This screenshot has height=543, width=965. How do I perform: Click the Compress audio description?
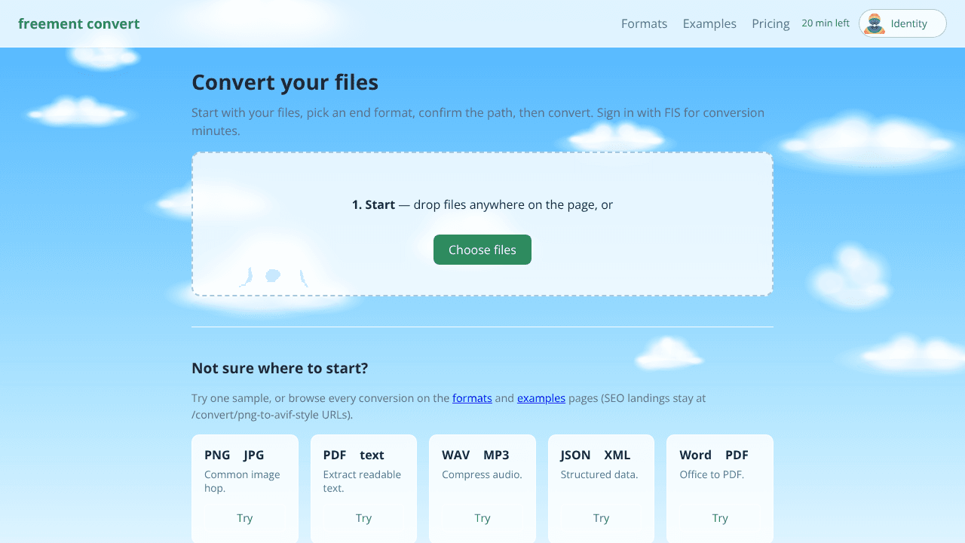pos(482,474)
